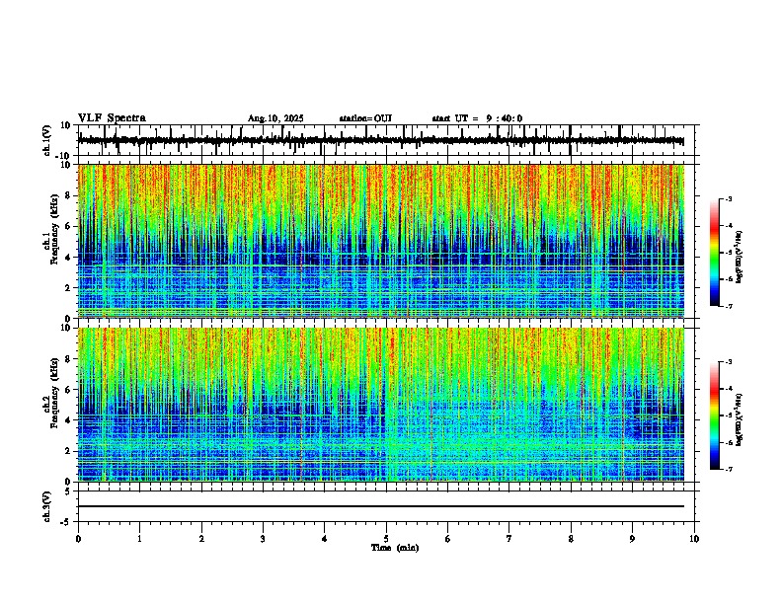Screen dimensions: 782x604
Task: Click time axis tick label "7"
Action: coord(509,539)
